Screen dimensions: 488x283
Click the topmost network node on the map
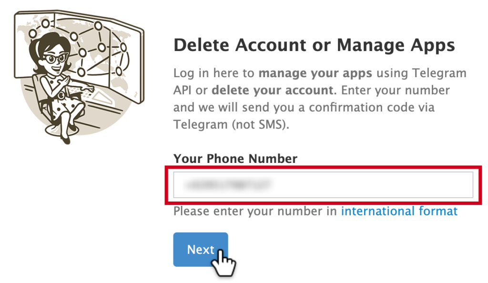click(x=45, y=23)
